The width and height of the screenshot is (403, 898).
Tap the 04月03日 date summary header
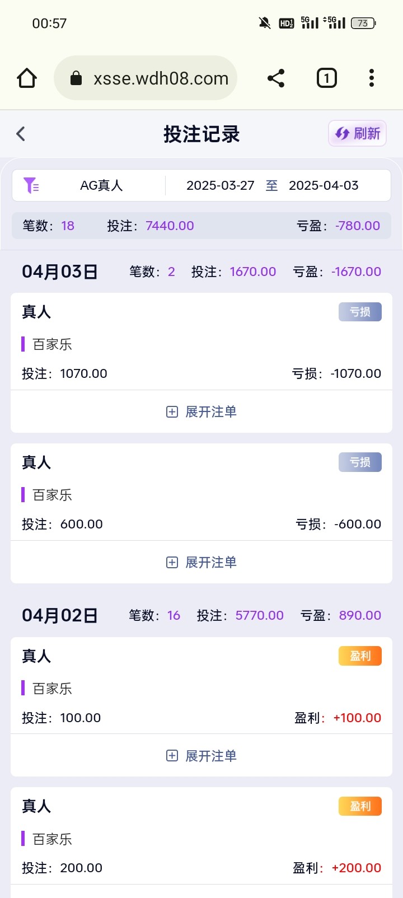pyautogui.click(x=60, y=272)
